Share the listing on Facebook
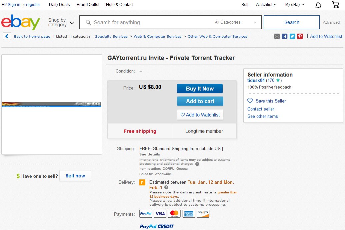 pos(284,36)
